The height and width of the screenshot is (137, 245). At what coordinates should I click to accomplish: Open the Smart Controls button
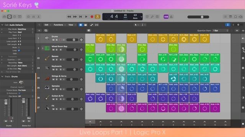click(x=28, y=17)
